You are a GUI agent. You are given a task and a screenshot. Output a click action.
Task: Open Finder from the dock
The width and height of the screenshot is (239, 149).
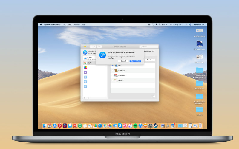tap(45, 125)
